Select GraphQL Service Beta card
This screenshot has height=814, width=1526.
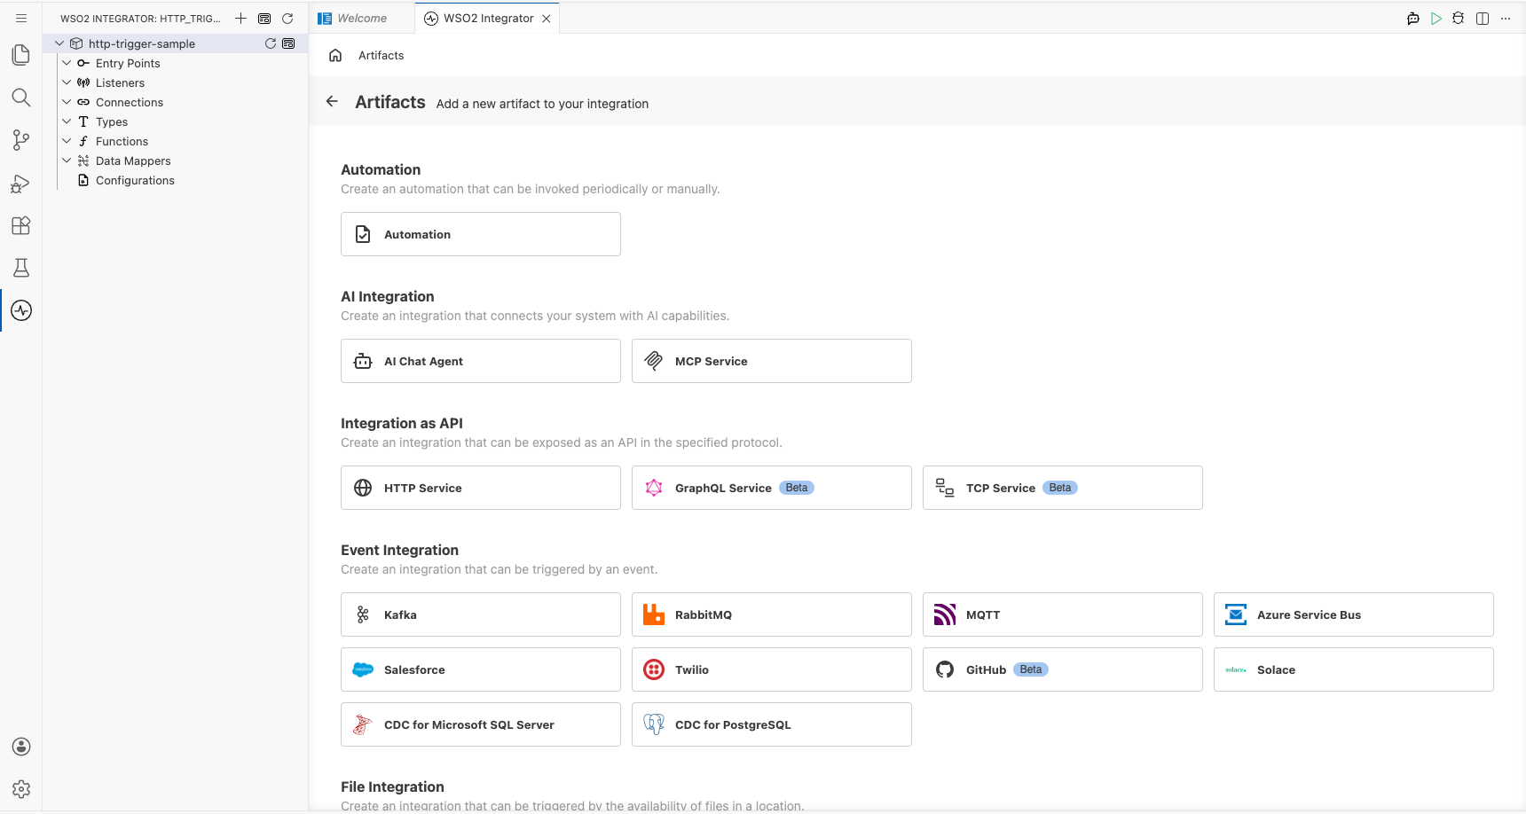pos(772,488)
